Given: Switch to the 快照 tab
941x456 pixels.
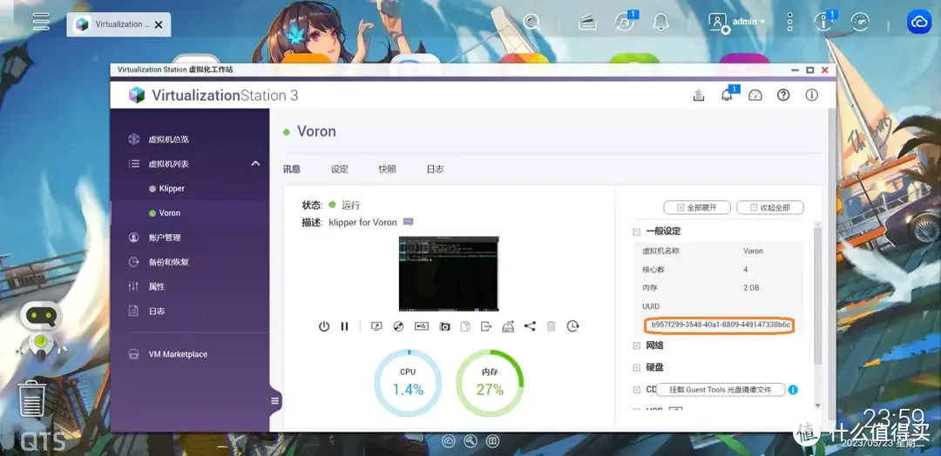Looking at the screenshot, I should pyautogui.click(x=387, y=169).
